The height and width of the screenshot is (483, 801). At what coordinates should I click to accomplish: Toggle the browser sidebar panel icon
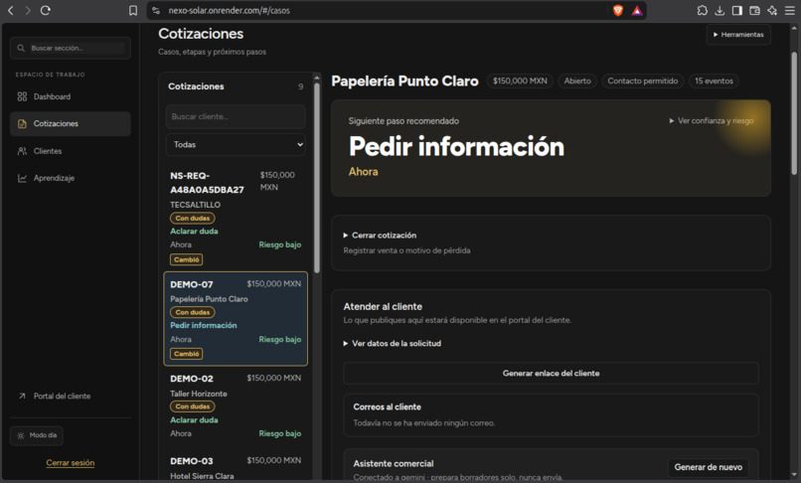click(736, 10)
